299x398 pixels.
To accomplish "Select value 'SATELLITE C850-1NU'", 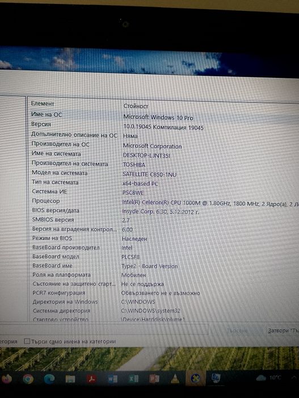I will (x=150, y=174).
